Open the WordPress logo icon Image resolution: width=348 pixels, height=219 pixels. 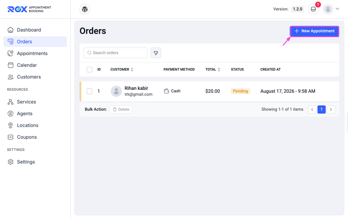point(85,9)
